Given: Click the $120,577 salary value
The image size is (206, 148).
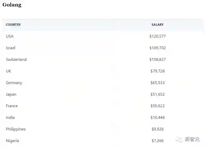Looking at the screenshot, I should click(158, 36).
